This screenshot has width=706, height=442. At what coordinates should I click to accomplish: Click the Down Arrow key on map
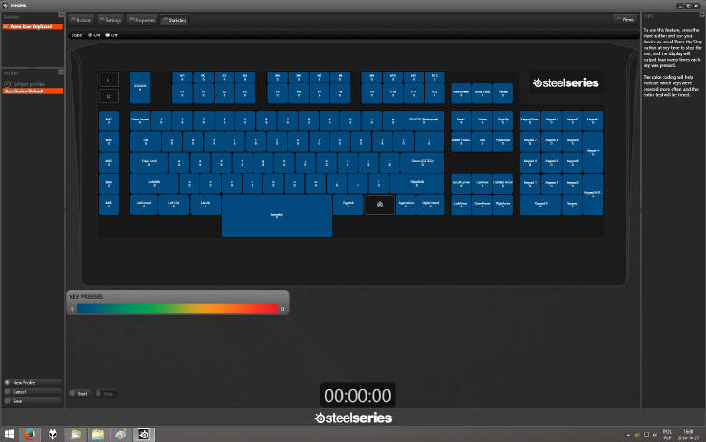tap(482, 205)
